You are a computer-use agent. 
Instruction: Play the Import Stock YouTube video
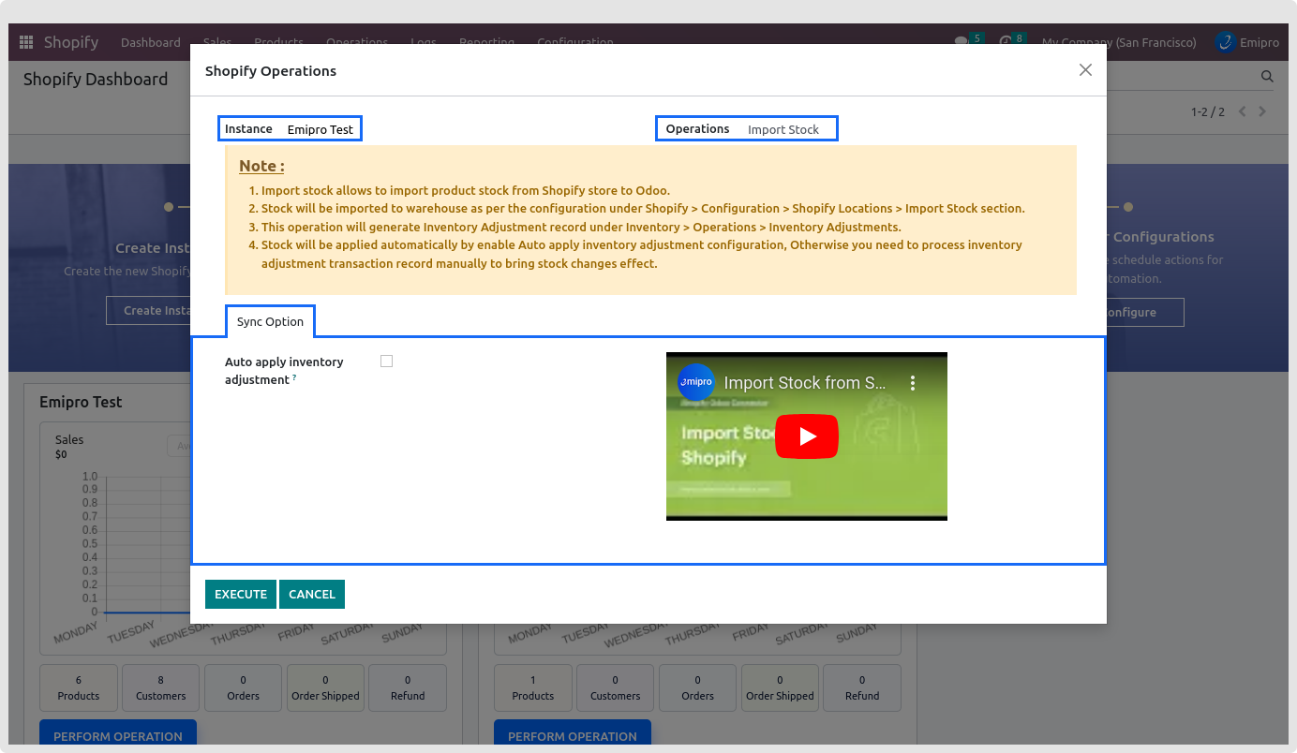[x=807, y=436]
